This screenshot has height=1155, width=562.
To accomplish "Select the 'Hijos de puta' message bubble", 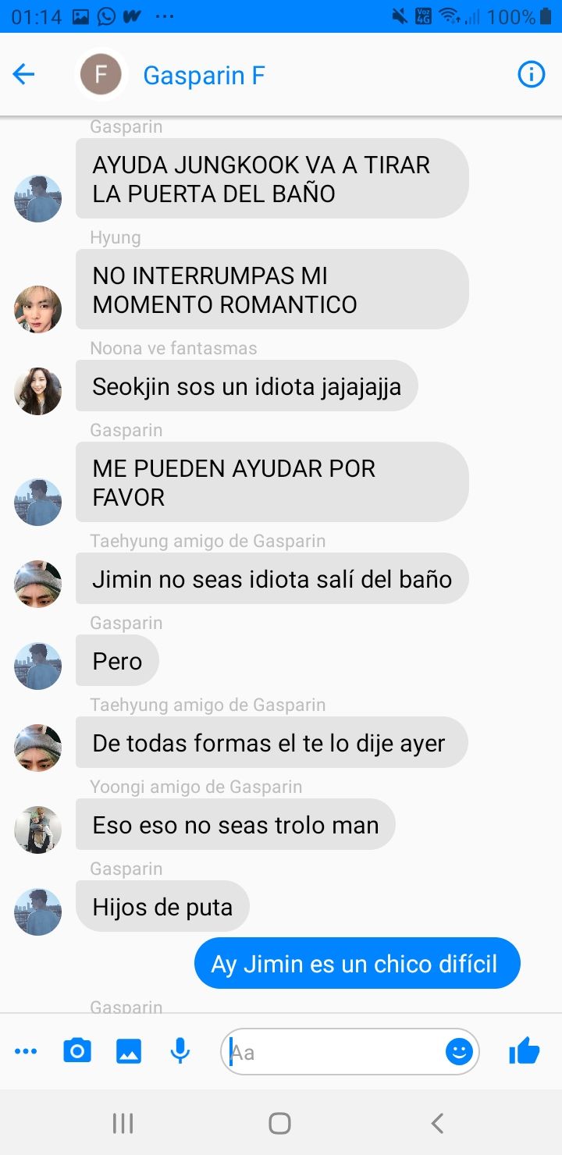I will click(162, 907).
